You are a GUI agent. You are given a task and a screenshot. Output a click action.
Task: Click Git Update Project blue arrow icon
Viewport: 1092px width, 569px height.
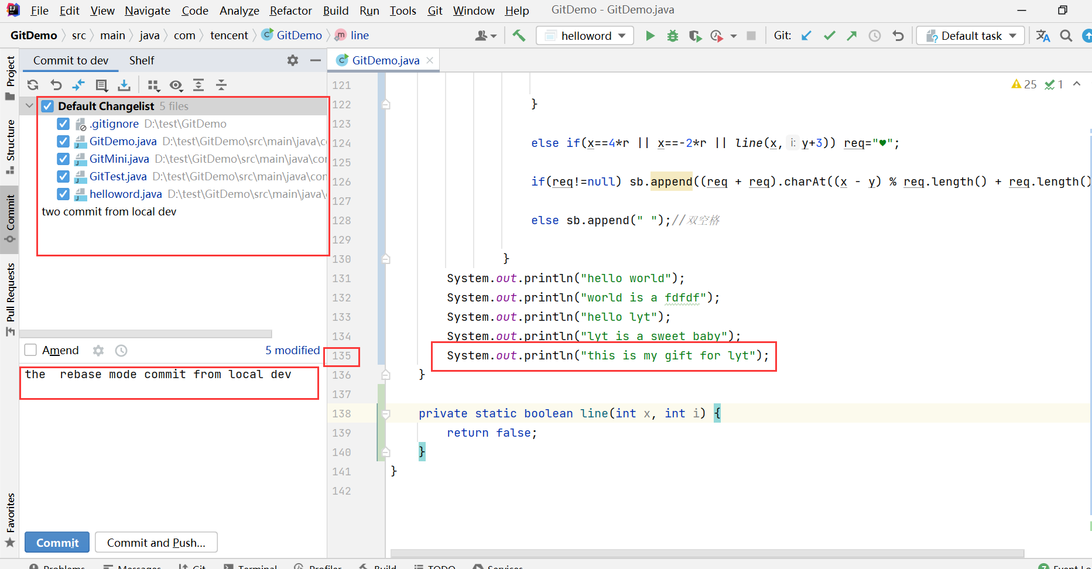pos(806,36)
